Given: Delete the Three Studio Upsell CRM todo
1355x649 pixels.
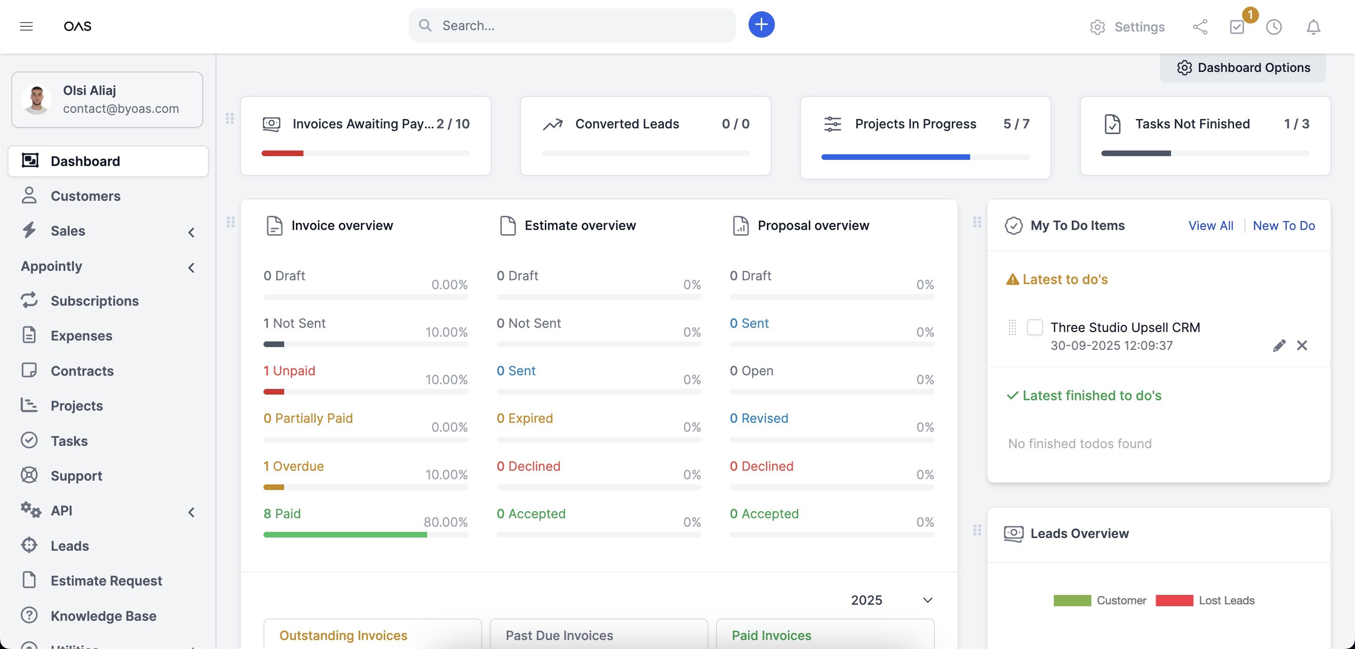Looking at the screenshot, I should tap(1302, 345).
